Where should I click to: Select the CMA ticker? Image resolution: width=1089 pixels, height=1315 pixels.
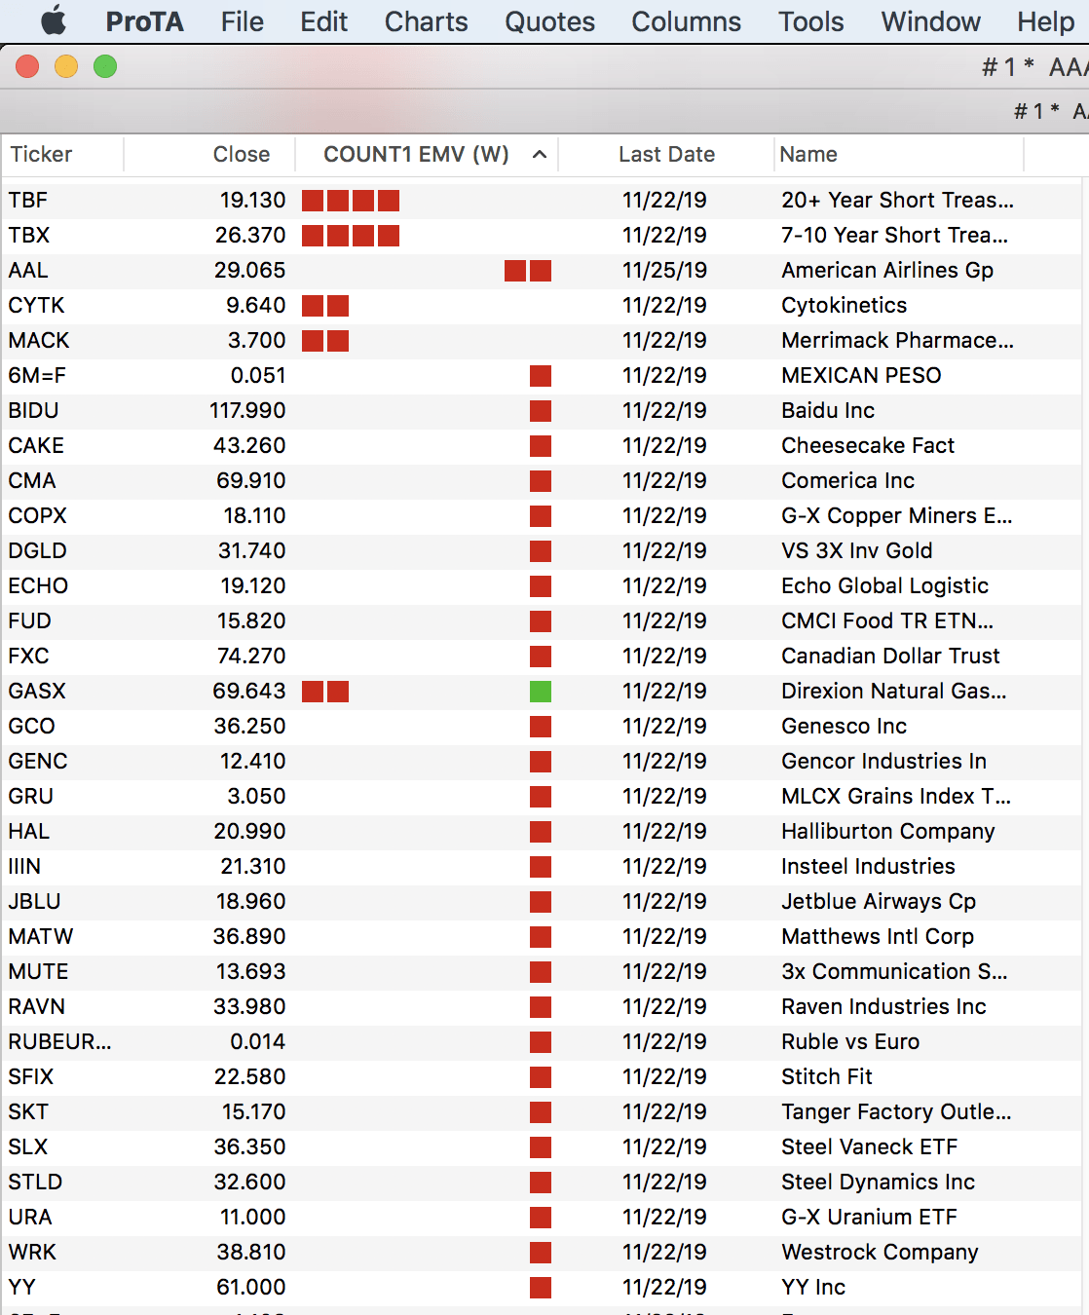(32, 481)
